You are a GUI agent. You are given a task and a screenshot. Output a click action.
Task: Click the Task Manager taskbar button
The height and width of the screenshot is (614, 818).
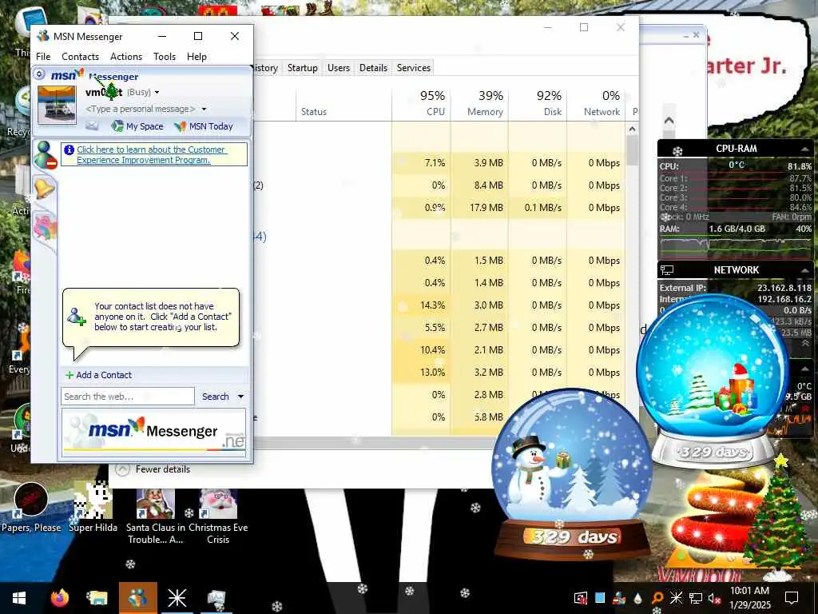point(216,598)
